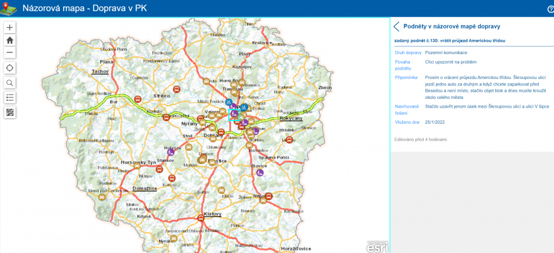Click the 'Podněty v názorové mapě dopravy' heading
The height and width of the screenshot is (253, 554).
pos(452,27)
